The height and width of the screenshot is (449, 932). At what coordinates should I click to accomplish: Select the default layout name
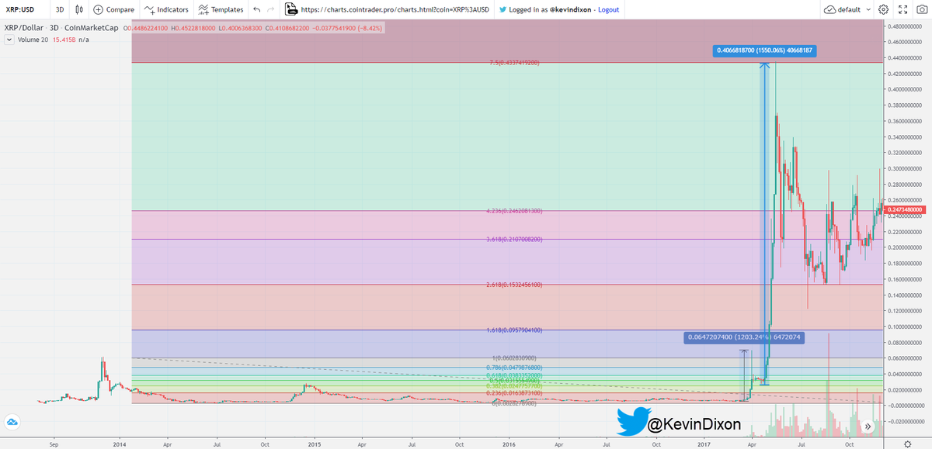pos(850,9)
